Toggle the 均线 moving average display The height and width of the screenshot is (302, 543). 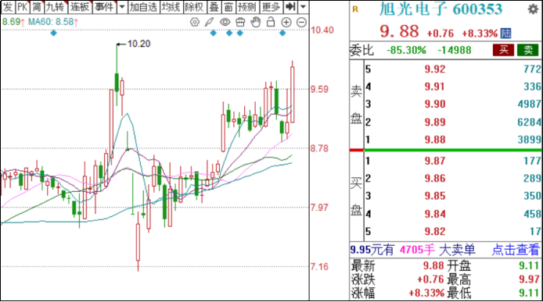(x=171, y=6)
